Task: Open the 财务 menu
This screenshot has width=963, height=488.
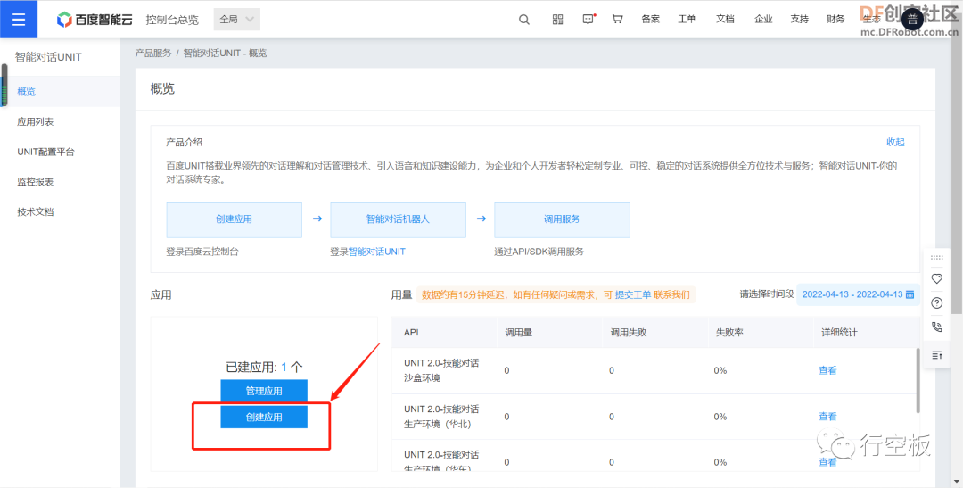Action: (835, 19)
